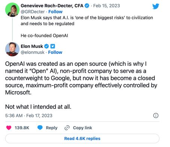Follow the @GRDecter account
Screen dimensions: 170x147
tap(56, 12)
